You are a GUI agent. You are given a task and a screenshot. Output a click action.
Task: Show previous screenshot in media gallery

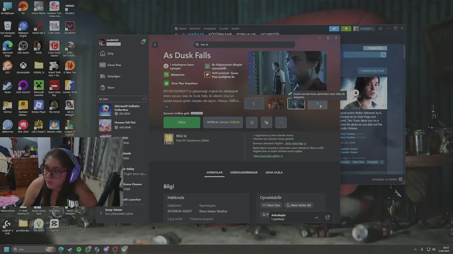(254, 104)
